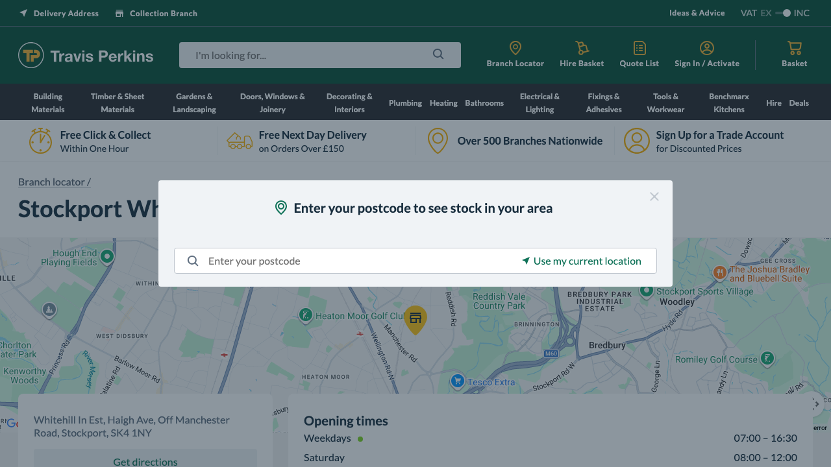Open the Hire Basket icon
Screen dimensions: 831x467
(x=582, y=48)
